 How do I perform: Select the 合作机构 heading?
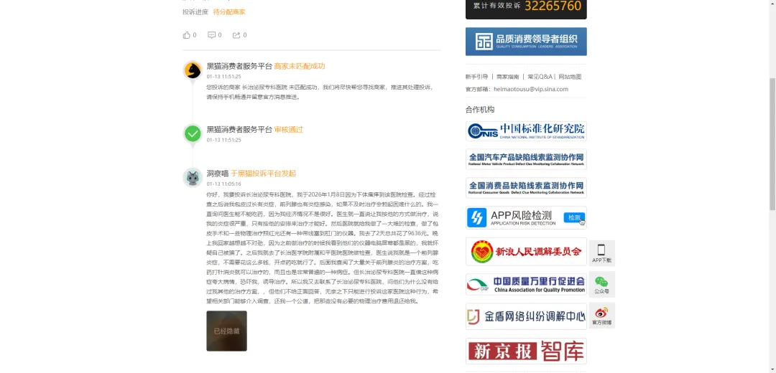(x=479, y=109)
